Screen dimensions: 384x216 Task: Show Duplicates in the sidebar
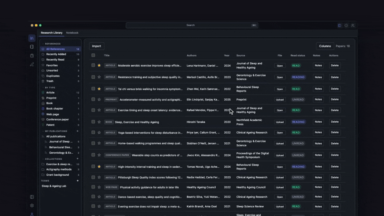pyautogui.click(x=60, y=76)
